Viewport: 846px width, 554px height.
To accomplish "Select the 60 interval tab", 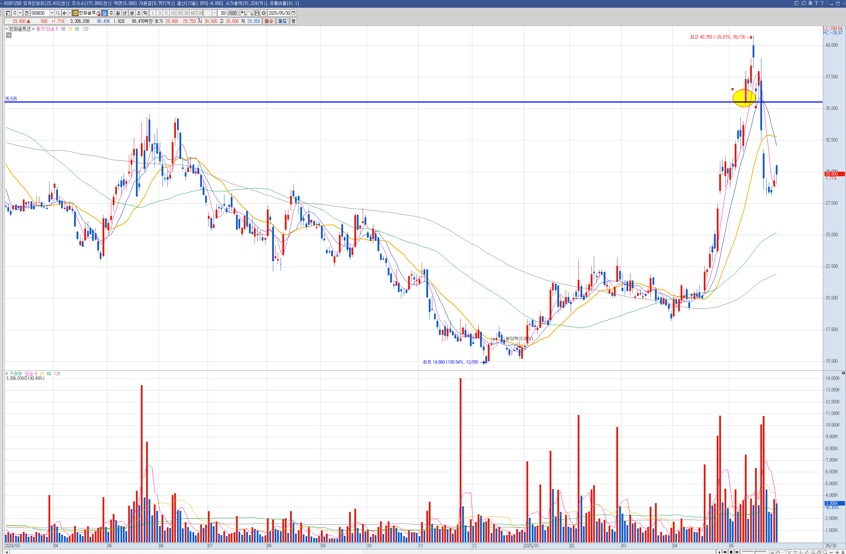I will (x=193, y=13).
